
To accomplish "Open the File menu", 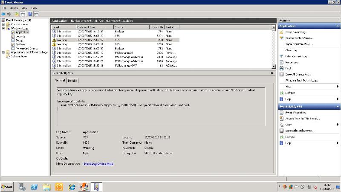I will (4, 8).
